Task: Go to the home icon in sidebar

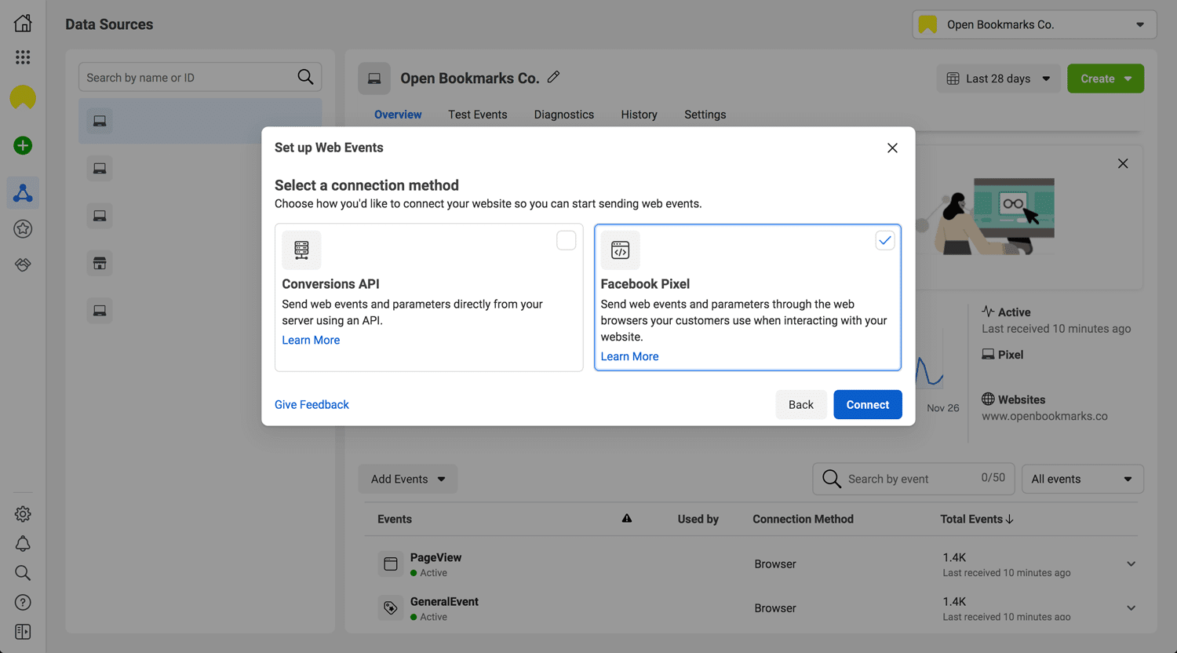Action: 23,23
